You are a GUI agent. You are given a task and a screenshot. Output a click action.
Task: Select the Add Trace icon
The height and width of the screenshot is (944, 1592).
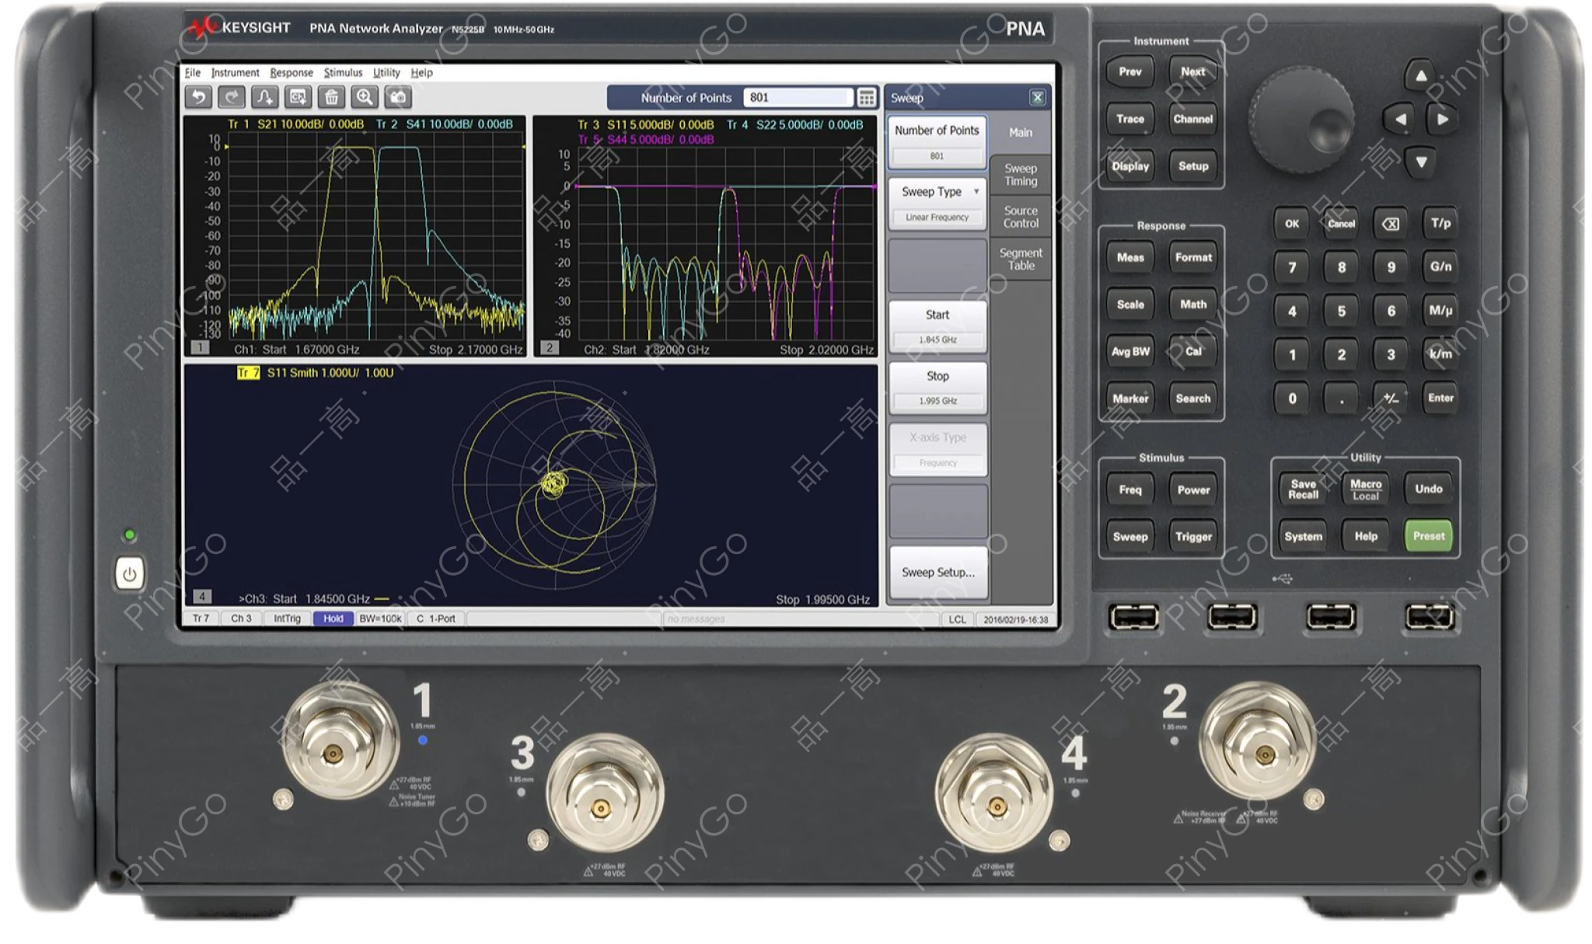(x=266, y=98)
